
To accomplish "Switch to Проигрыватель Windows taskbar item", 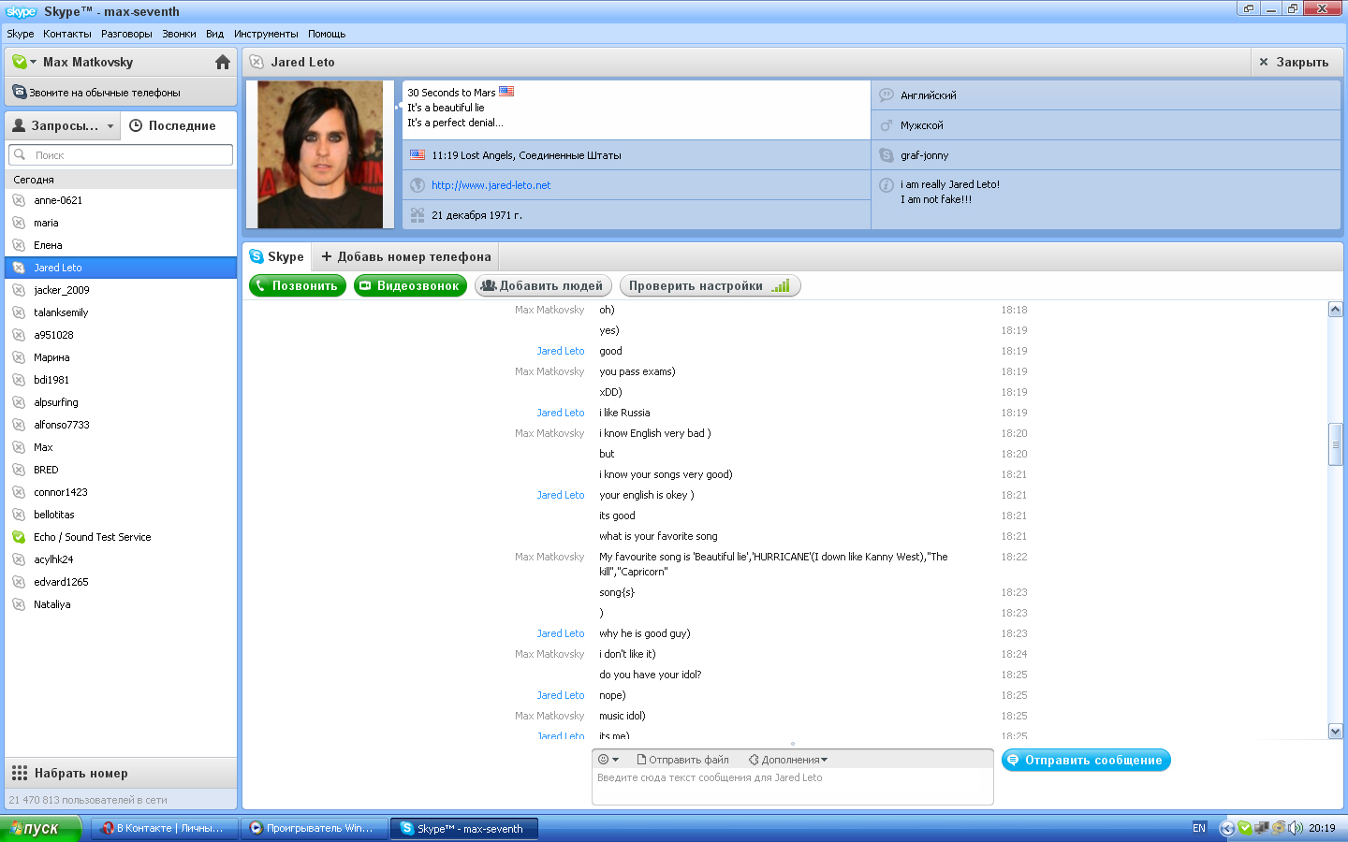I will tap(314, 828).
